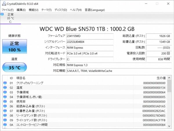Click raw value 000000002B2DAC
Viewport: 174px width, 131px height.
point(154,111)
